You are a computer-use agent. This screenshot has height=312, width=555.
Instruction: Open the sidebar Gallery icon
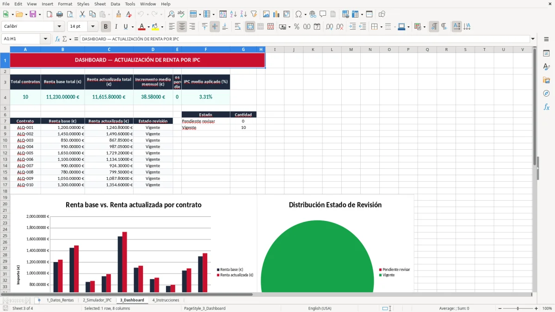point(546,80)
